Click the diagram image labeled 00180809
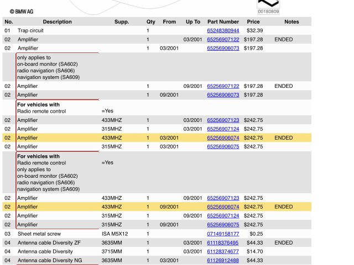The width and height of the screenshot is (354, 265). point(268,7)
